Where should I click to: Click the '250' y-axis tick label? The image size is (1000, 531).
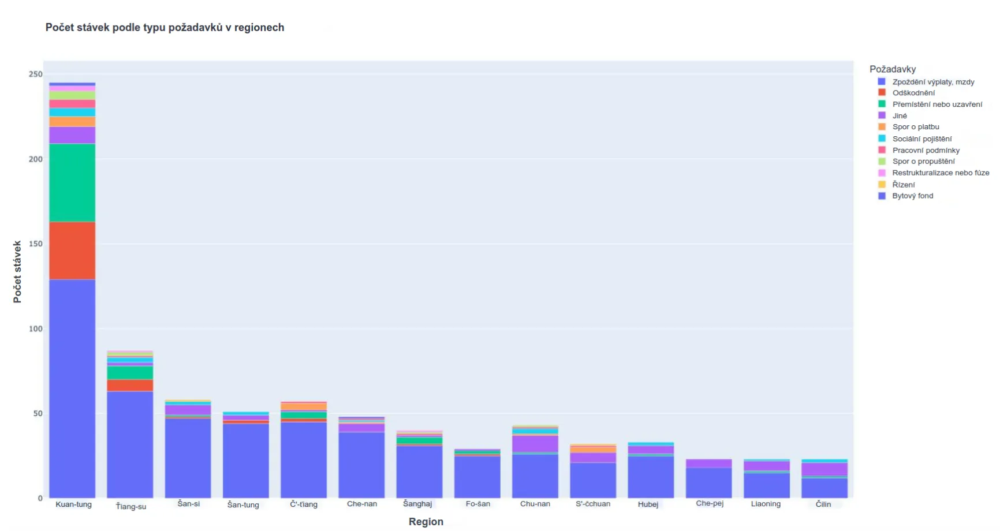(x=36, y=74)
